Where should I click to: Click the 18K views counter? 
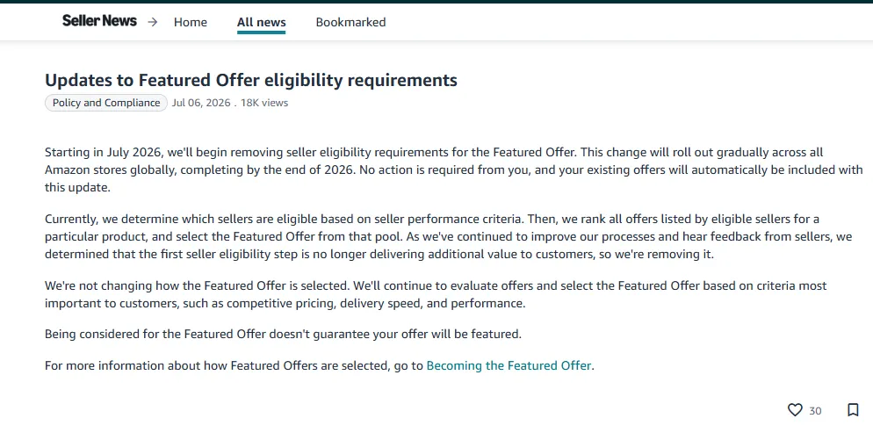264,103
